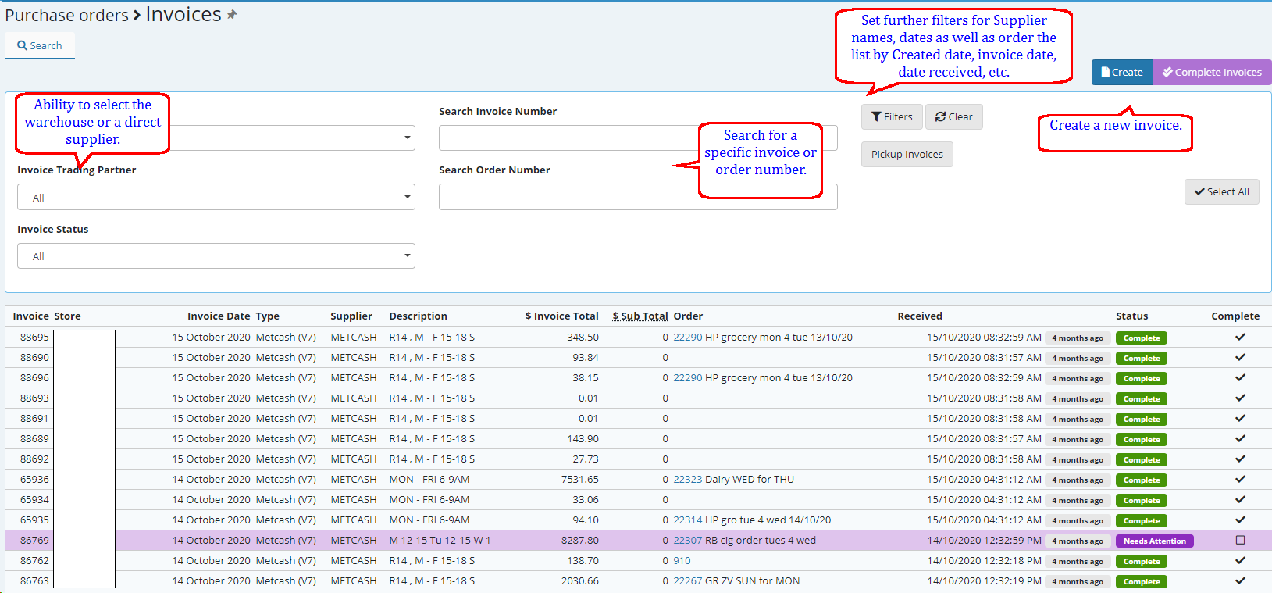Click the pin icon next to Invoices
The height and width of the screenshot is (593, 1272).
tap(232, 14)
